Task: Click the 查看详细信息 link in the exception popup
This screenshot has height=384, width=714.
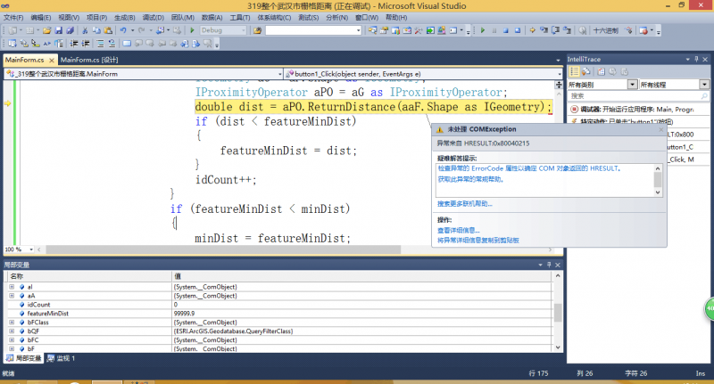Action: 460,229
